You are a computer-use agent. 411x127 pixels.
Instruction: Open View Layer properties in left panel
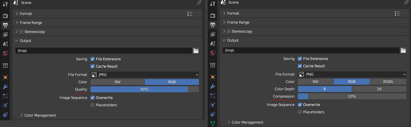tap(5, 35)
